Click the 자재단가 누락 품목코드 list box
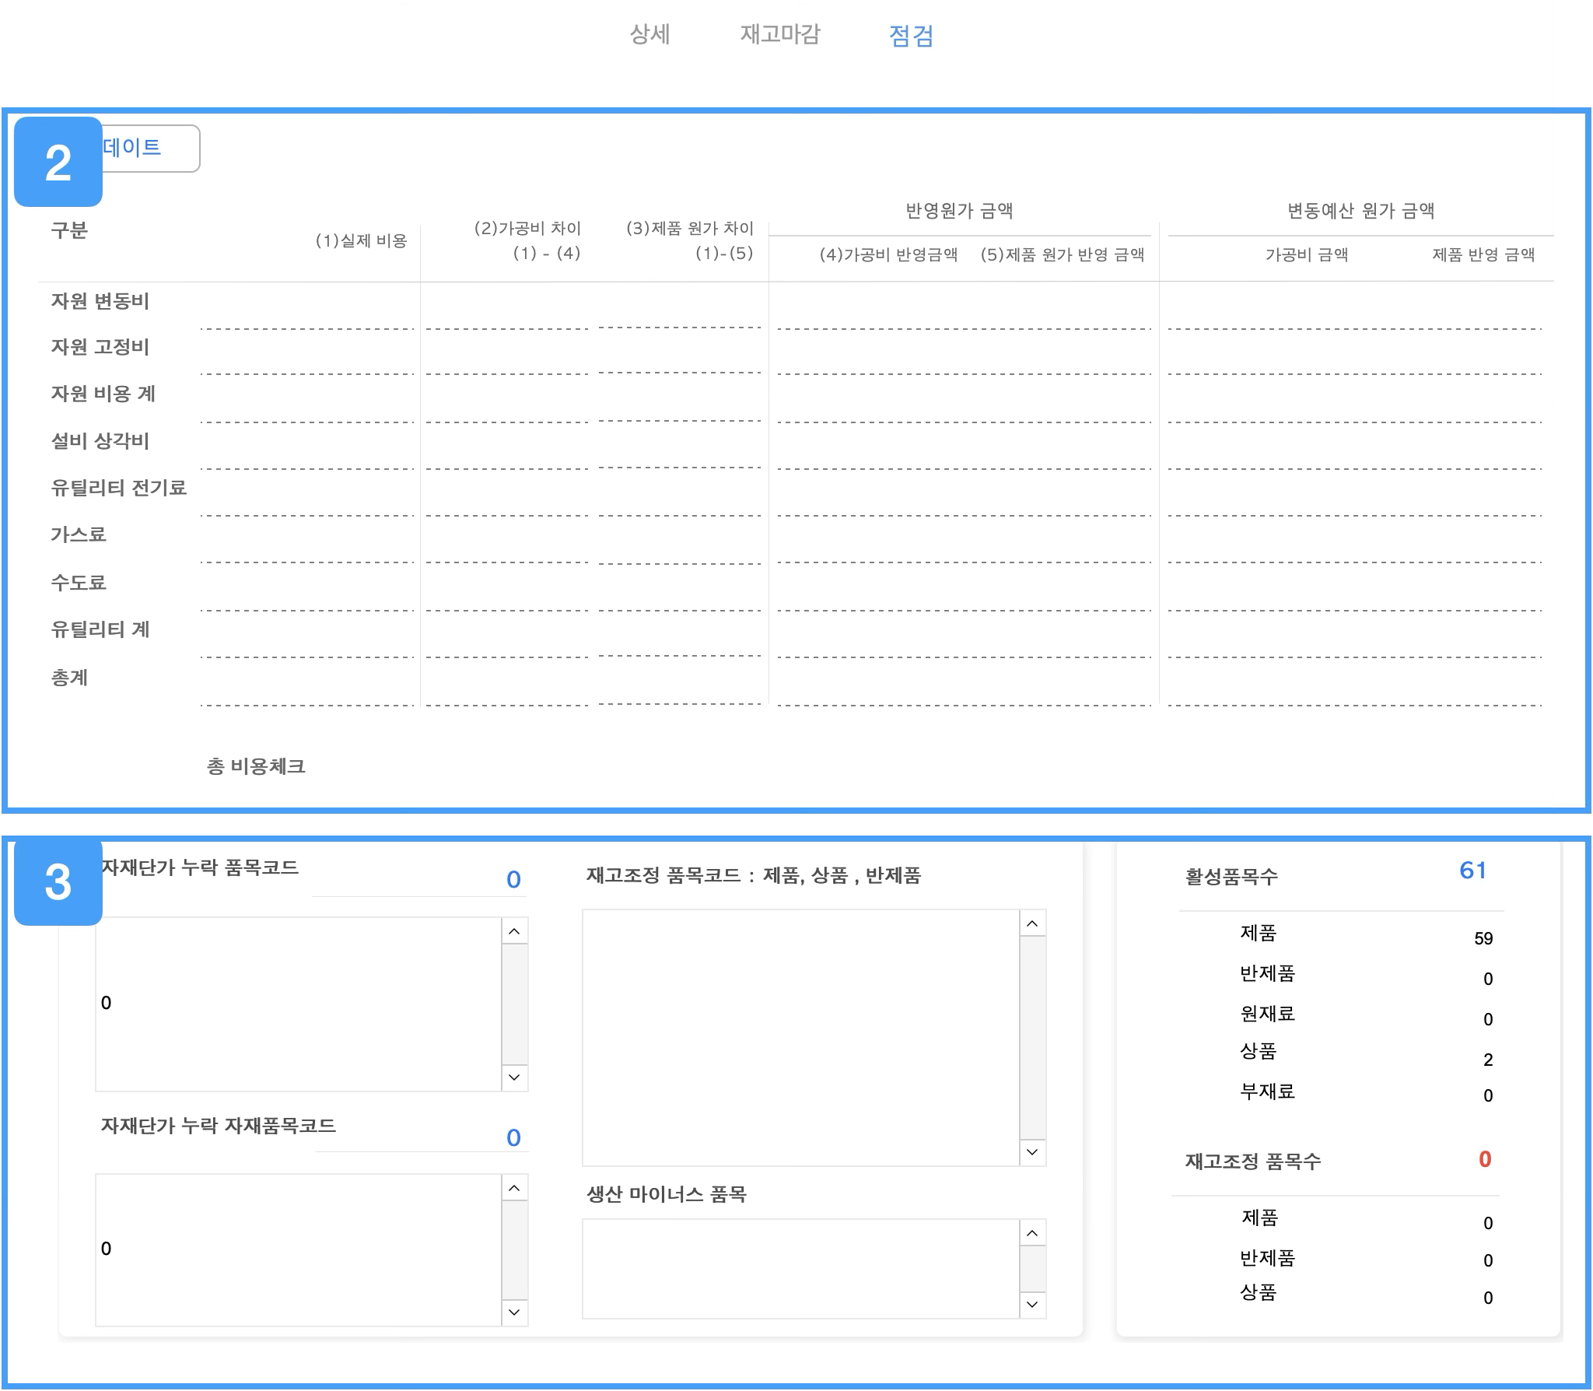This screenshot has width=1593, height=1391. [x=299, y=1004]
